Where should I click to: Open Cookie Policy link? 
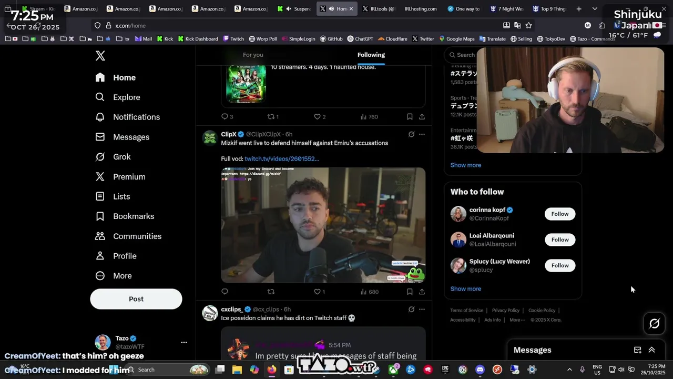(542, 310)
